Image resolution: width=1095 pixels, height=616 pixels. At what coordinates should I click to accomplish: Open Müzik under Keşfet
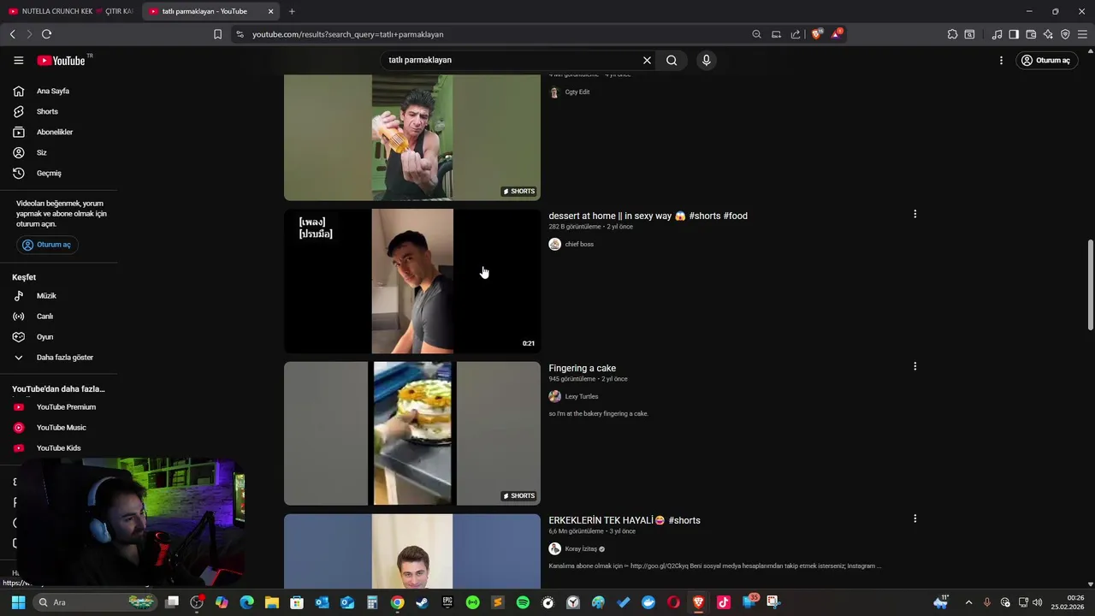pyautogui.click(x=46, y=296)
